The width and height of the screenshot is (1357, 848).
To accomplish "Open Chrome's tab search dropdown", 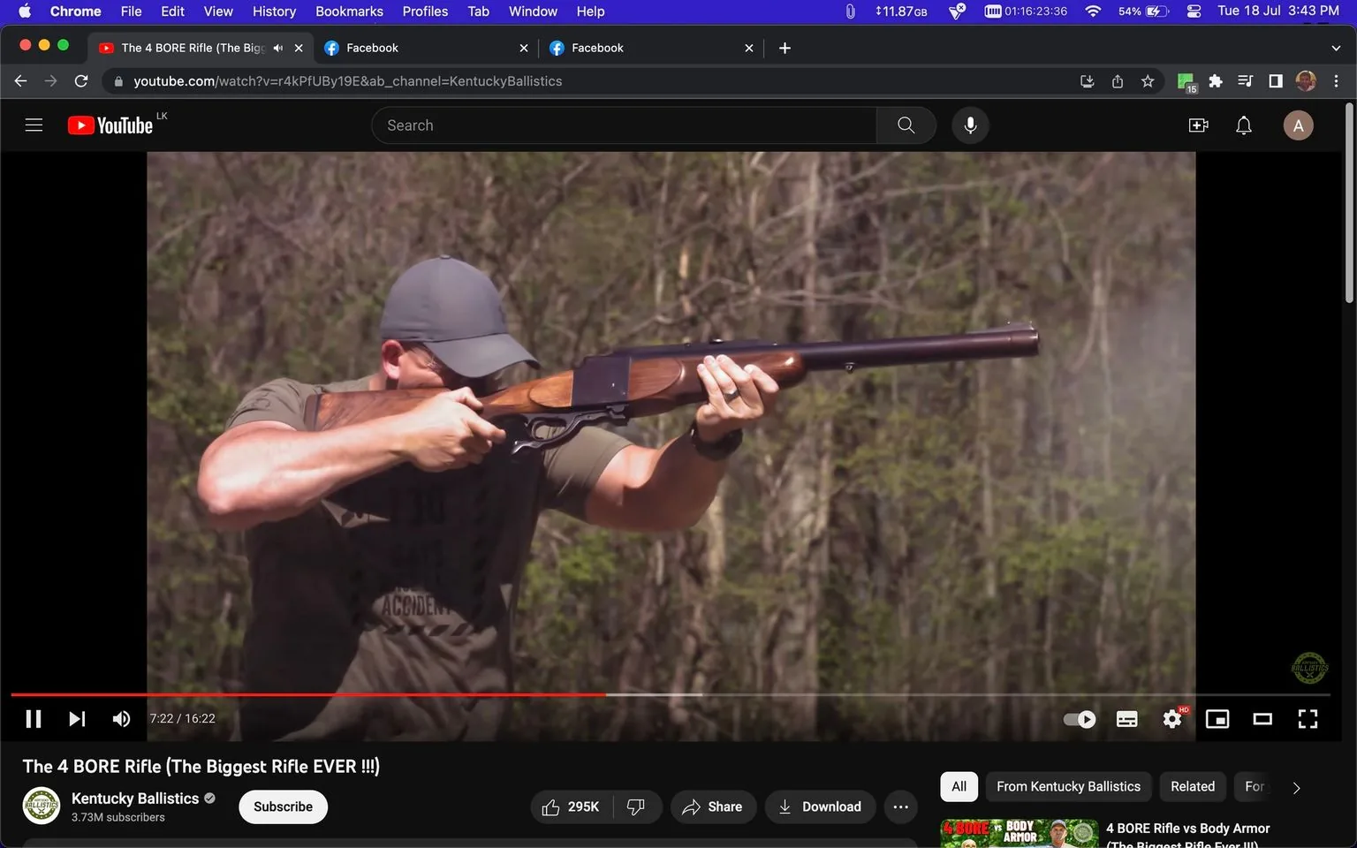I will tap(1335, 47).
